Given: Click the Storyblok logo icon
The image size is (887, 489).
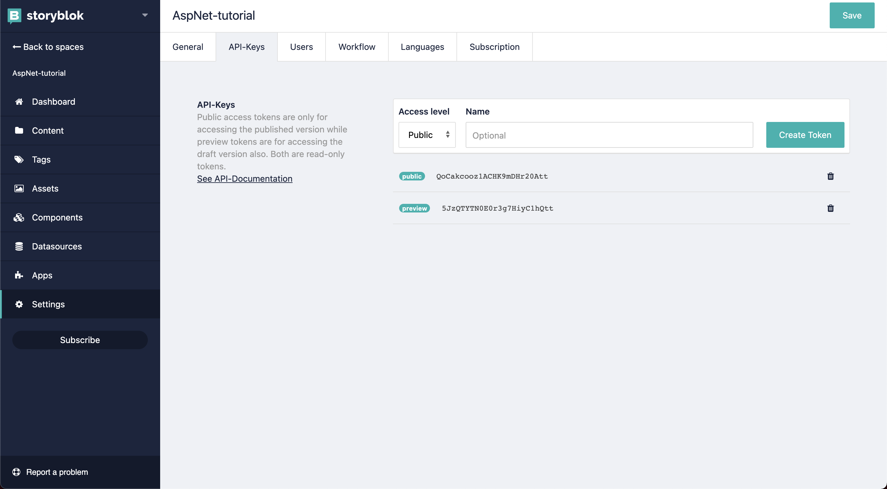Looking at the screenshot, I should click(x=14, y=16).
